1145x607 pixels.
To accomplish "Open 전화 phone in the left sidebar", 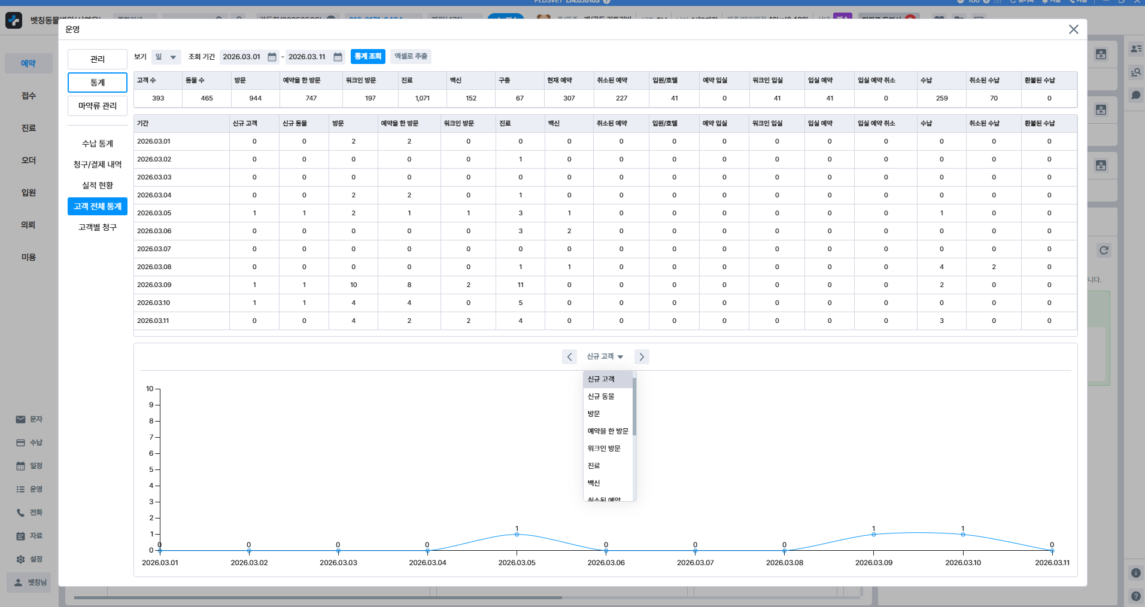I will pyautogui.click(x=29, y=513).
